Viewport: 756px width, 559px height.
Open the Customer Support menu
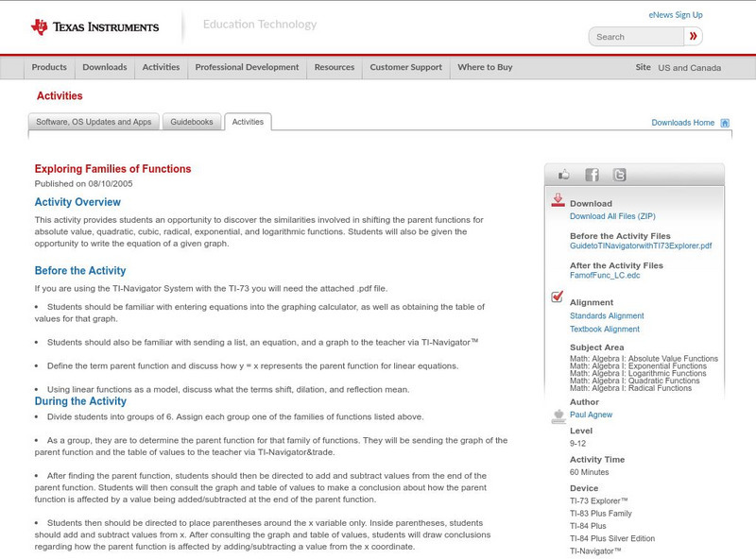tap(406, 67)
